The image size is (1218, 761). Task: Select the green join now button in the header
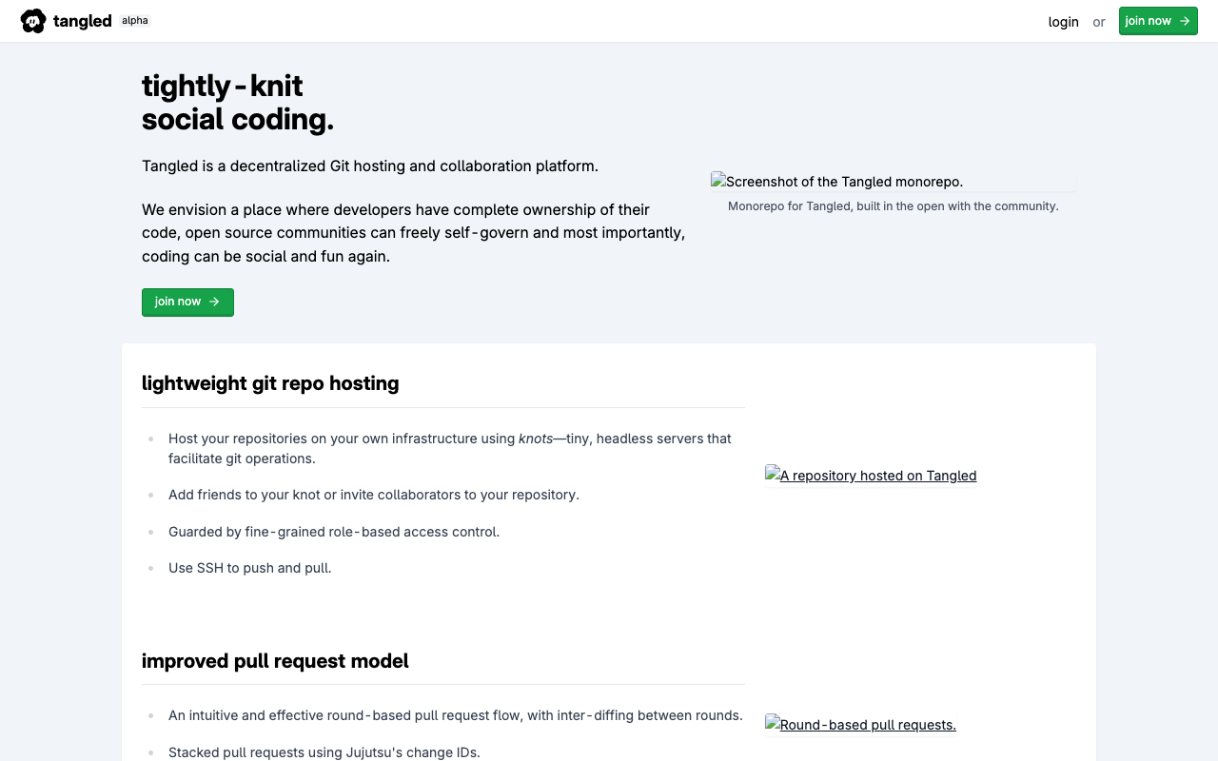click(1158, 20)
